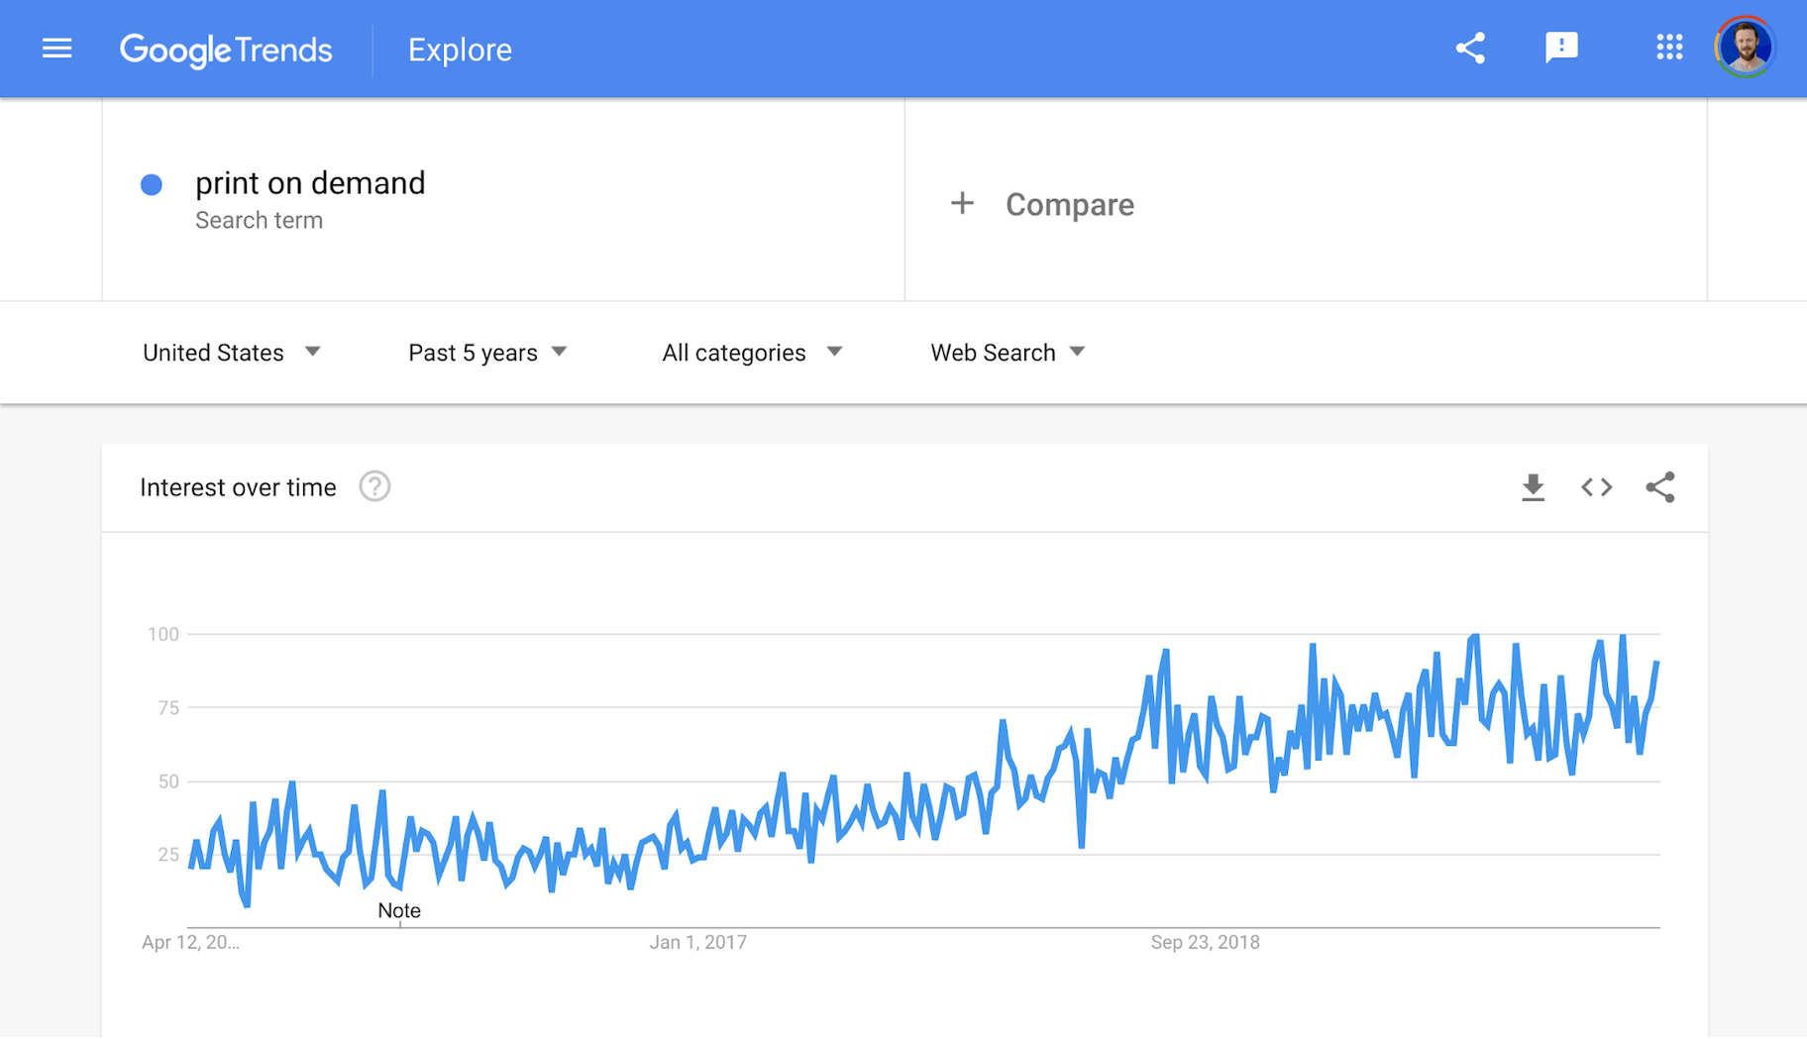Image resolution: width=1807 pixels, height=1039 pixels.
Task: Open the hamburger main menu
Action: [x=57, y=49]
